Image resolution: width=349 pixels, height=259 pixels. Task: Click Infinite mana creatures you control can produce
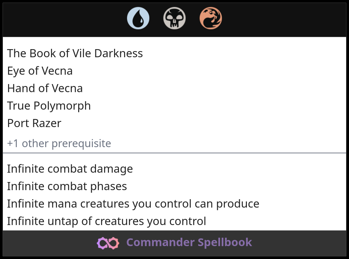coord(133,204)
